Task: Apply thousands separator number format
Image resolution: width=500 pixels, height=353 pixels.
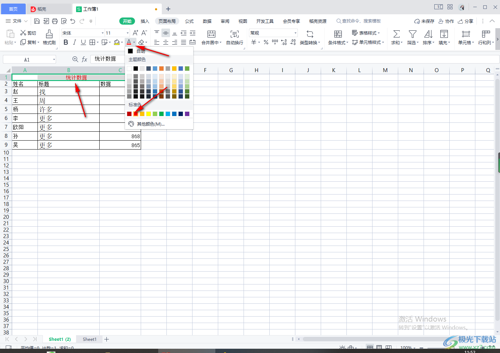Action: point(275,42)
